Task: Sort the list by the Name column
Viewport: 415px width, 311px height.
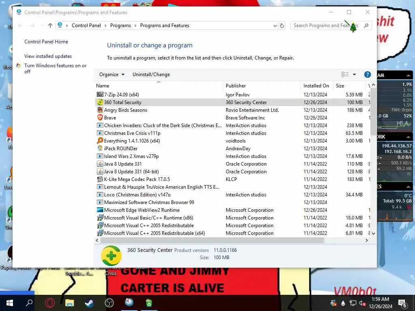Action: pos(158,86)
